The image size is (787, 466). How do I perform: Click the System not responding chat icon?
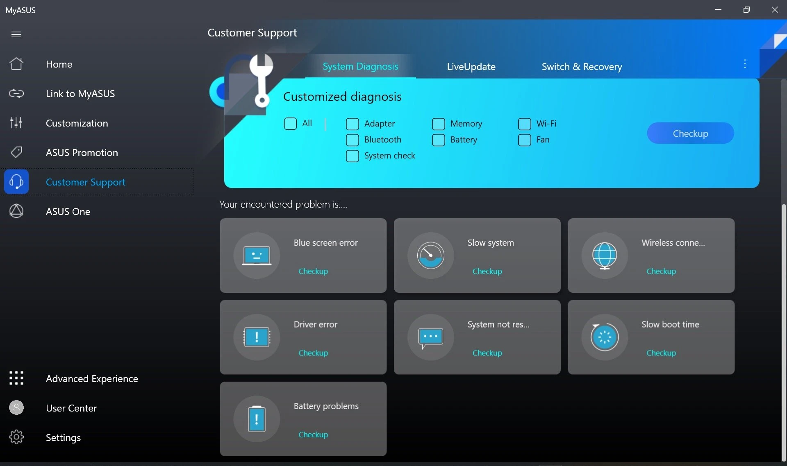tap(430, 337)
